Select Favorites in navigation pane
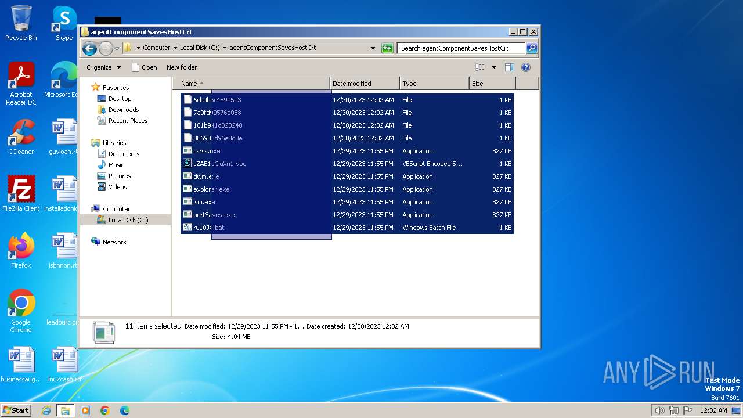The image size is (743, 418). point(116,88)
